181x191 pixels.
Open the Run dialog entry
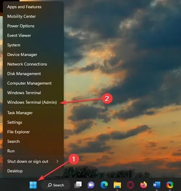coord(33,151)
